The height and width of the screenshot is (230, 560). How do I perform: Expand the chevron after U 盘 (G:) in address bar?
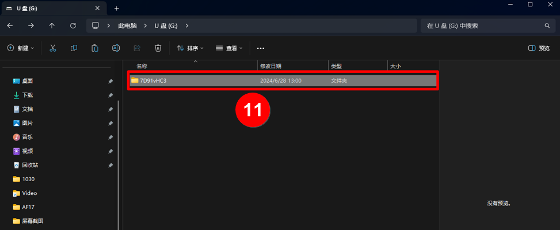point(187,26)
